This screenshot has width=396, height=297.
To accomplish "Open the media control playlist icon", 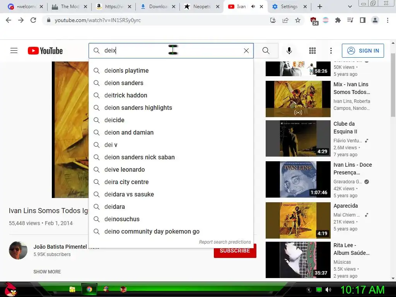I will [x=350, y=20].
